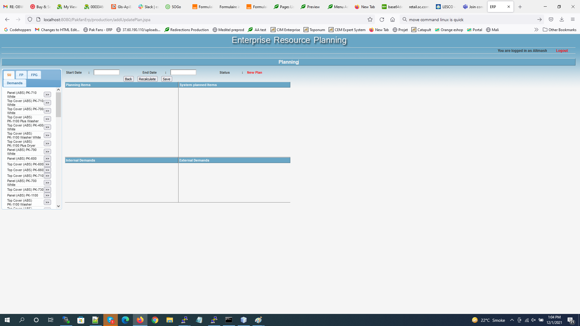Open the Demands tab
Image resolution: width=580 pixels, height=326 pixels.
(14, 83)
